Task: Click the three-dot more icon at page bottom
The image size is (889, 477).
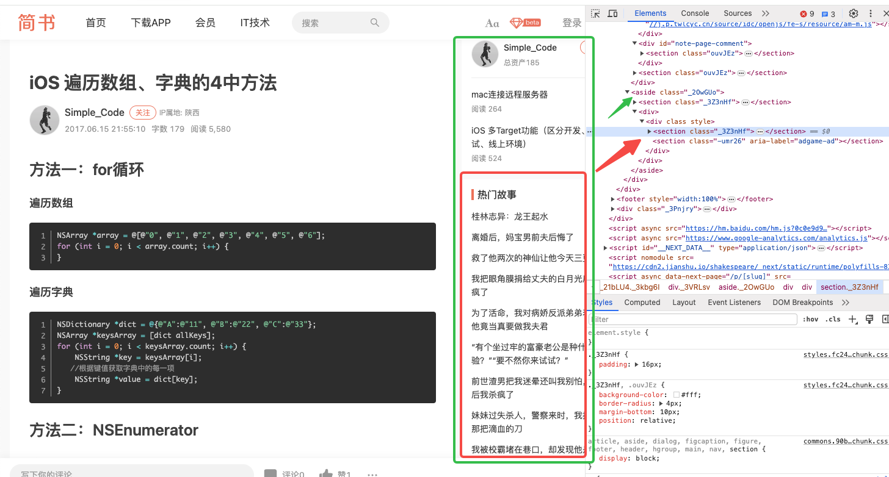Action: [x=372, y=474]
